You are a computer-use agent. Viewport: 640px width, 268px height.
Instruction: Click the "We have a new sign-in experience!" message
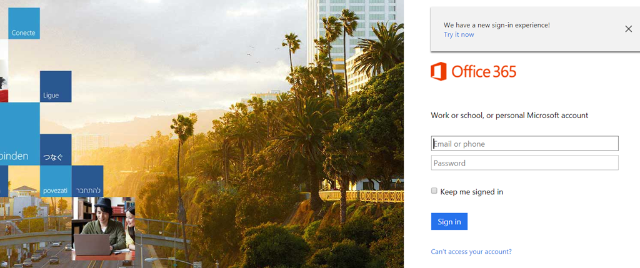tap(497, 25)
